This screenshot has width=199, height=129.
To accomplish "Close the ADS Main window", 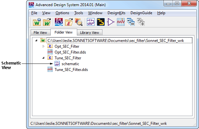I will [x=189, y=4].
